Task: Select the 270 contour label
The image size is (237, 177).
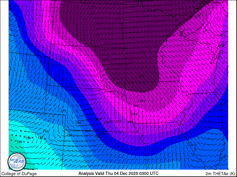Action: tap(118, 121)
